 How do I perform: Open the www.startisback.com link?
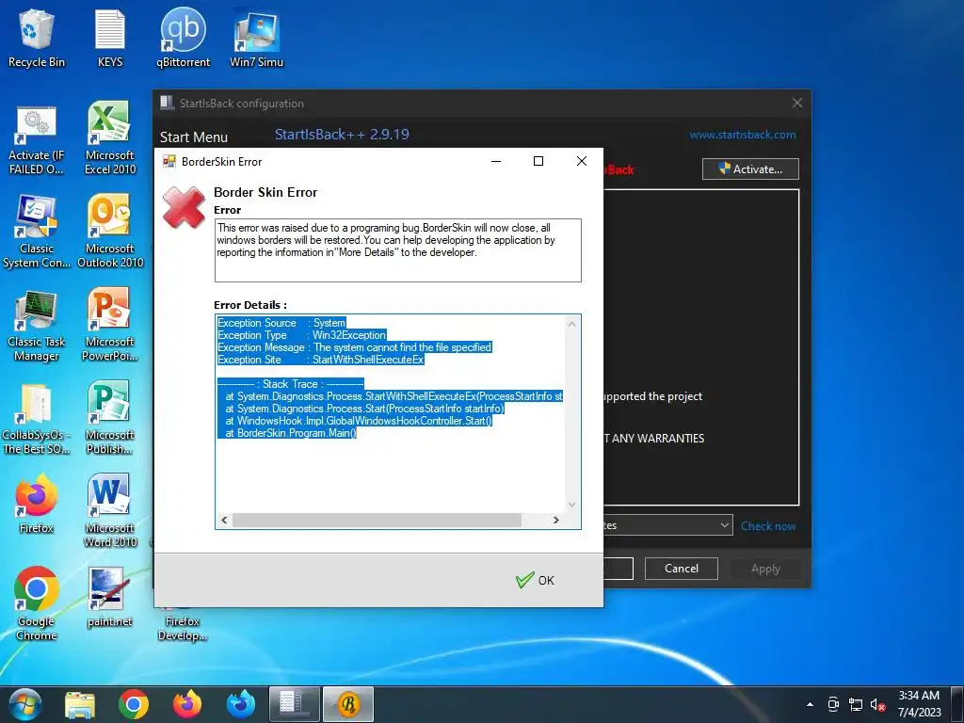coord(743,135)
